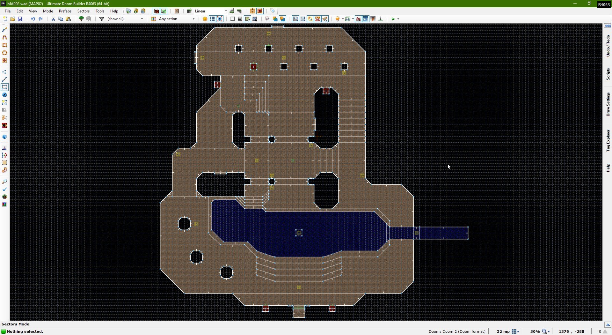612x335 pixels.
Task: Open the Undo / Redo side tab
Action: 608,46
